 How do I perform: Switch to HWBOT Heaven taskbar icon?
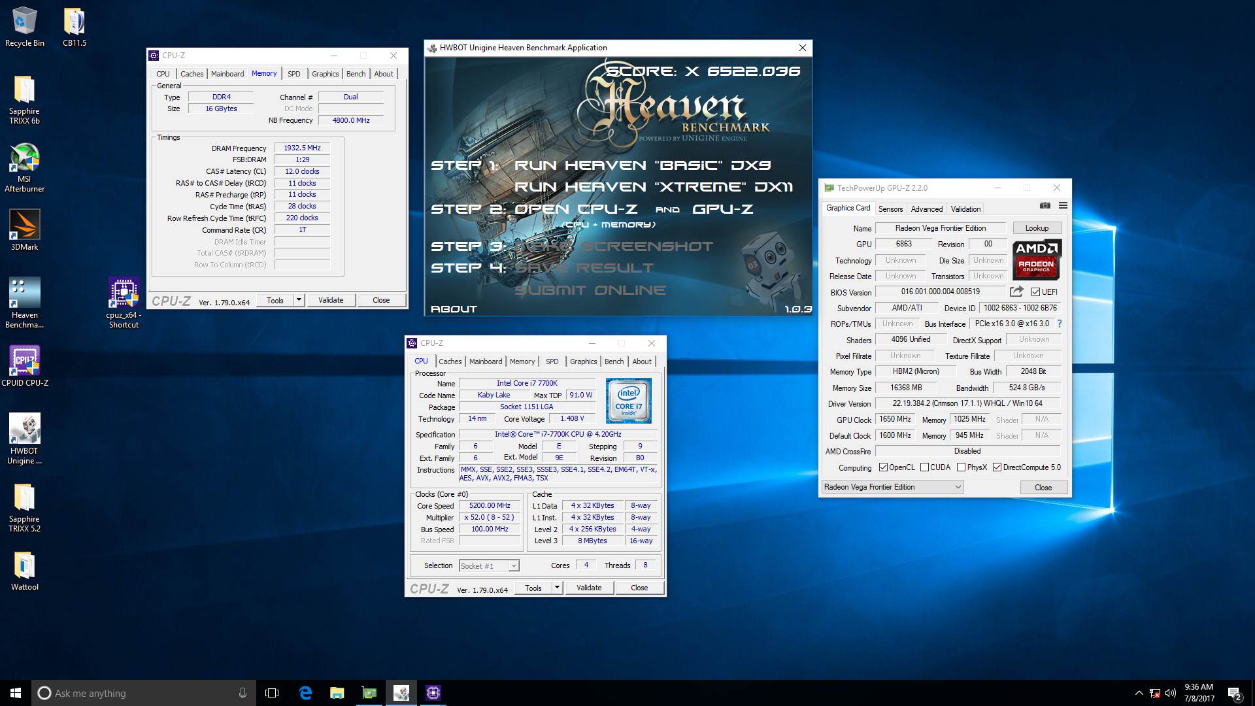coord(401,693)
